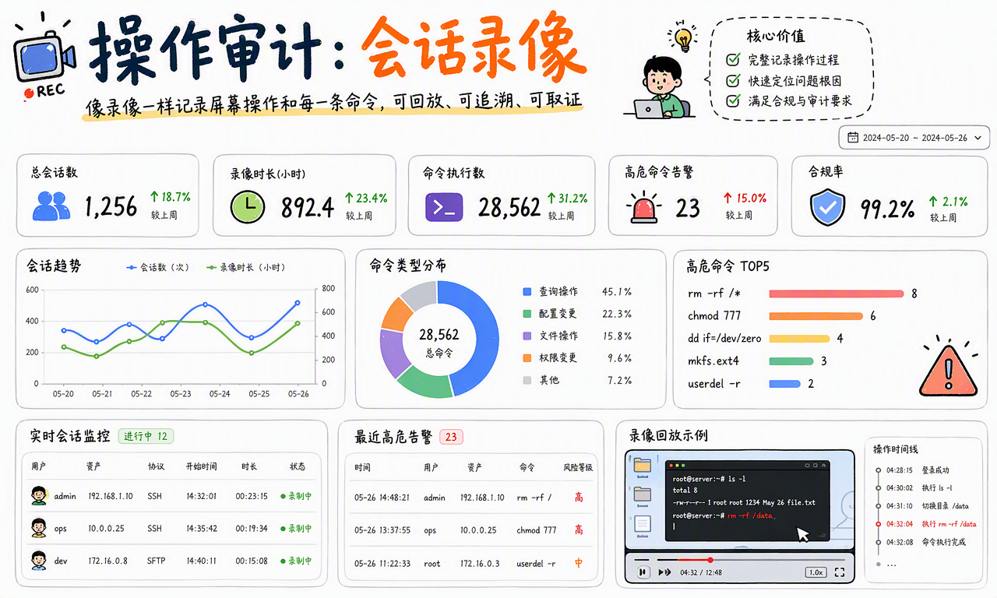Click the dd if=/dev/zero yellow bar

point(799,339)
